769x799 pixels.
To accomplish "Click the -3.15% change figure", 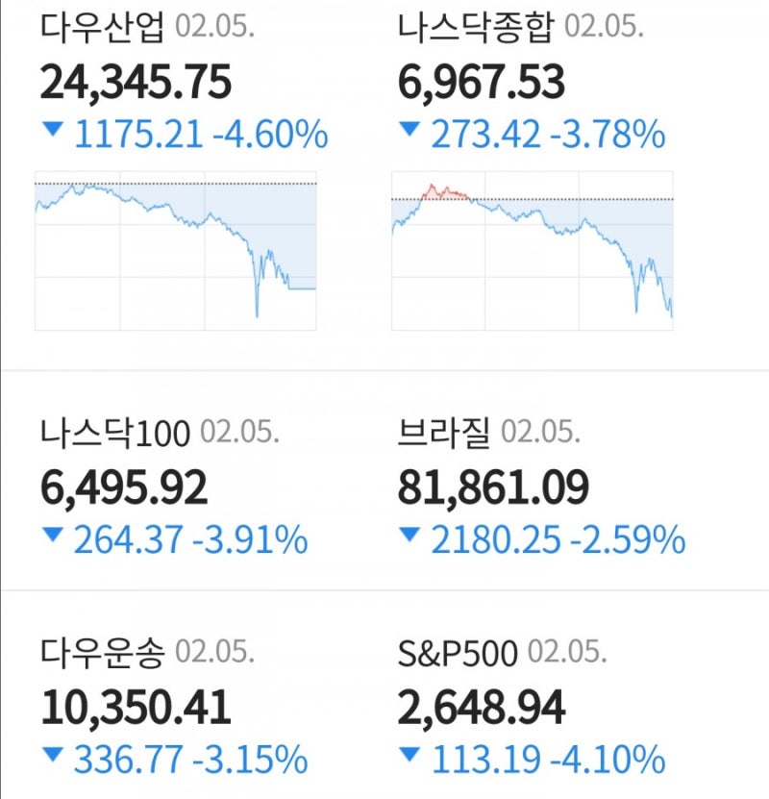I will tap(250, 761).
